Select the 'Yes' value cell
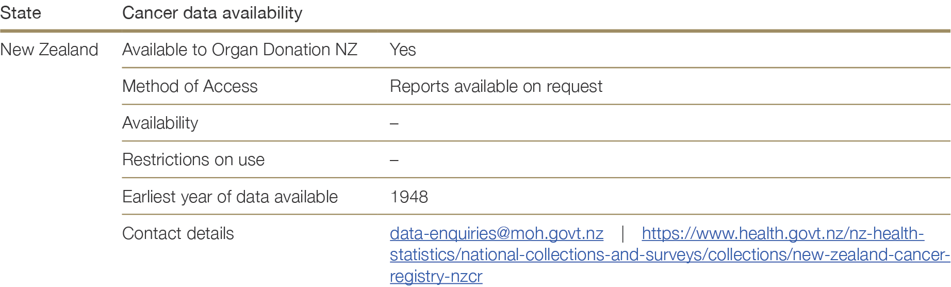This screenshot has height=287, width=951. coord(403,50)
